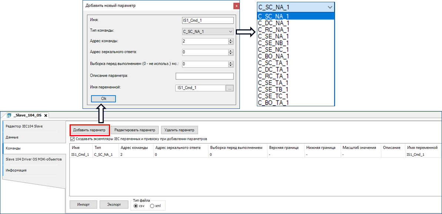This screenshot has width=442, height=214.
Task: Click the browse button next to Имя переменной
Action: (230, 88)
